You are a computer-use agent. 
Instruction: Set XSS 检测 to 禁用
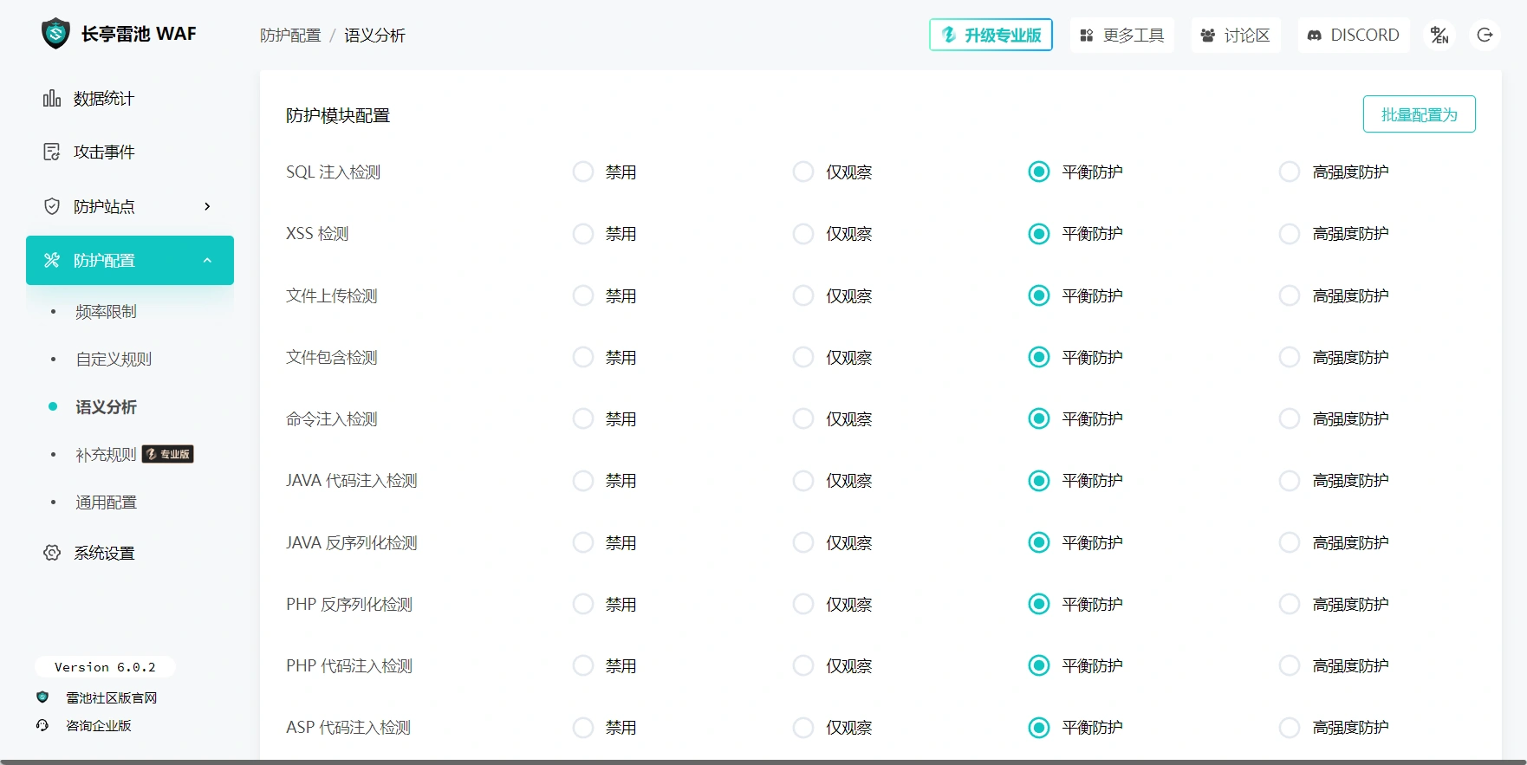coord(583,234)
